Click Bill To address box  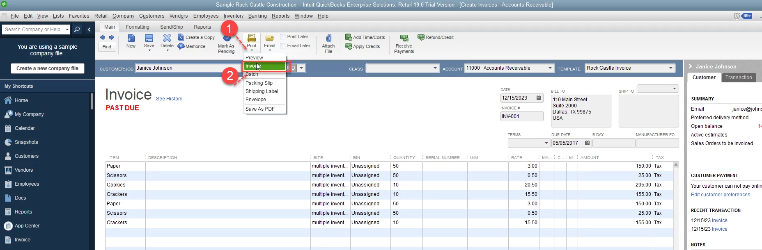point(581,111)
